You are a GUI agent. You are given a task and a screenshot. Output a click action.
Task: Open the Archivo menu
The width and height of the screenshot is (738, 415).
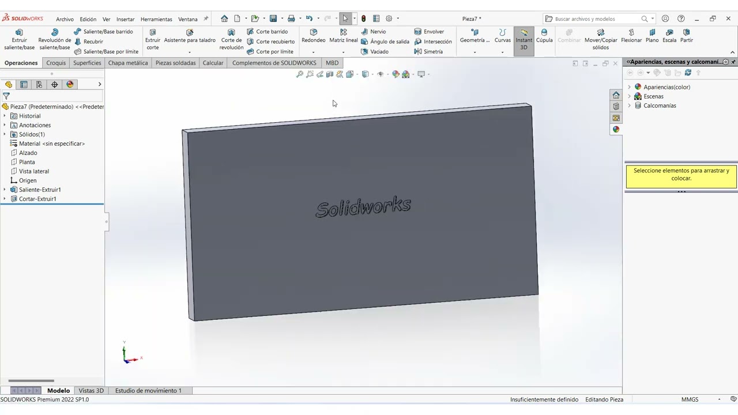pos(65,19)
